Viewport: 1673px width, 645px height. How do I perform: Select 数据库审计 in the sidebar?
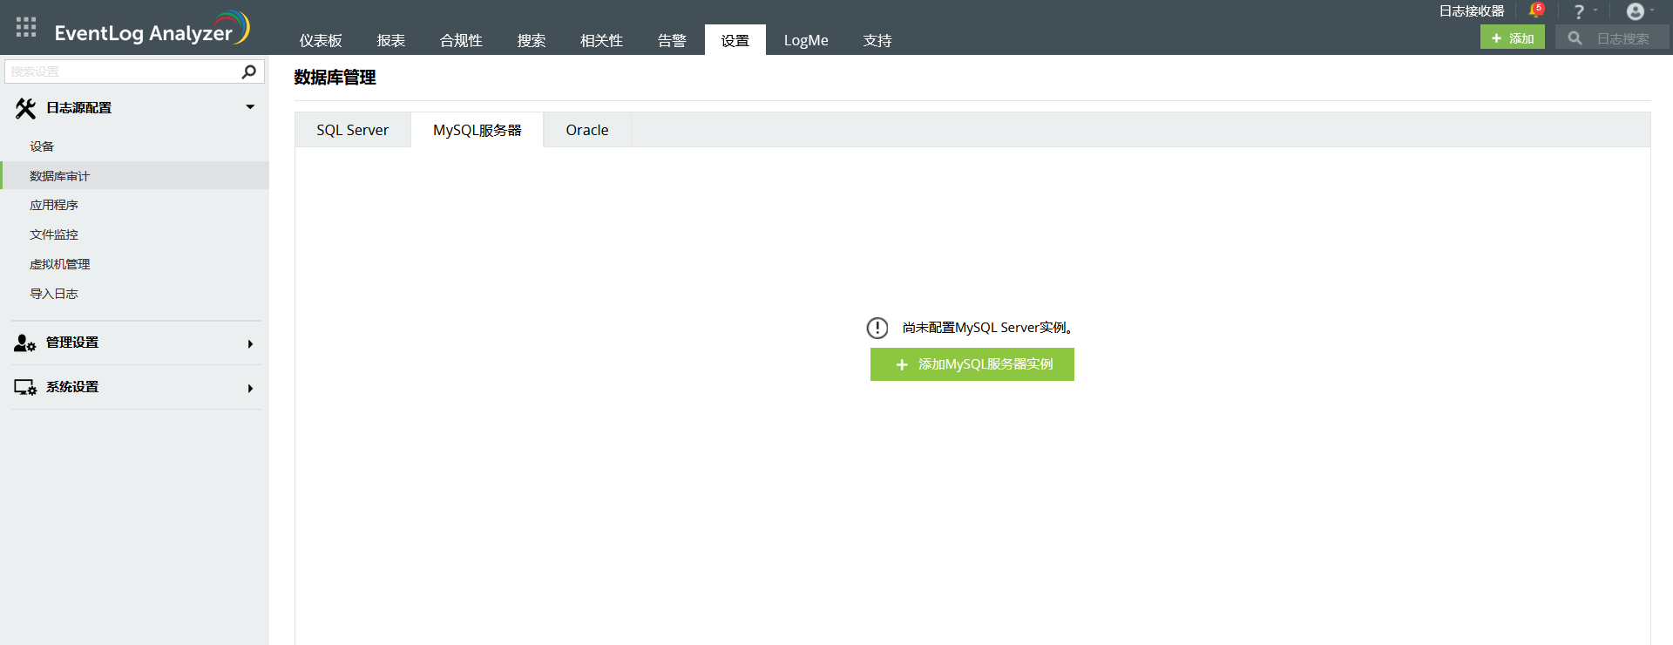pyautogui.click(x=134, y=176)
